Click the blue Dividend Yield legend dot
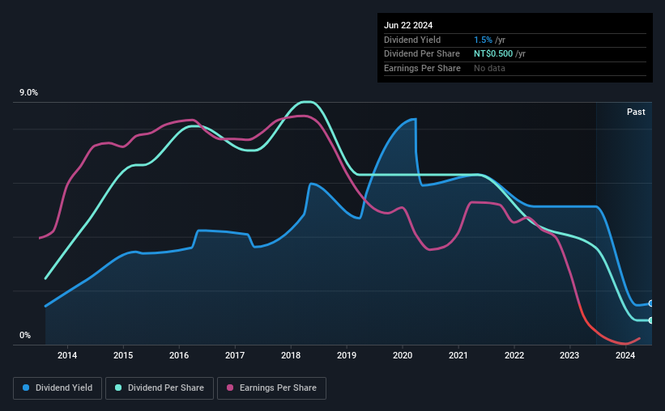 26,388
